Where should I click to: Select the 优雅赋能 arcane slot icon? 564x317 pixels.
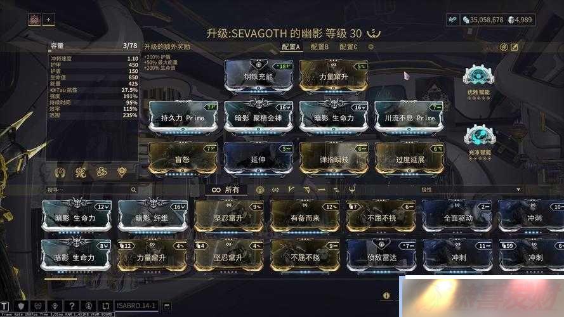point(478,75)
